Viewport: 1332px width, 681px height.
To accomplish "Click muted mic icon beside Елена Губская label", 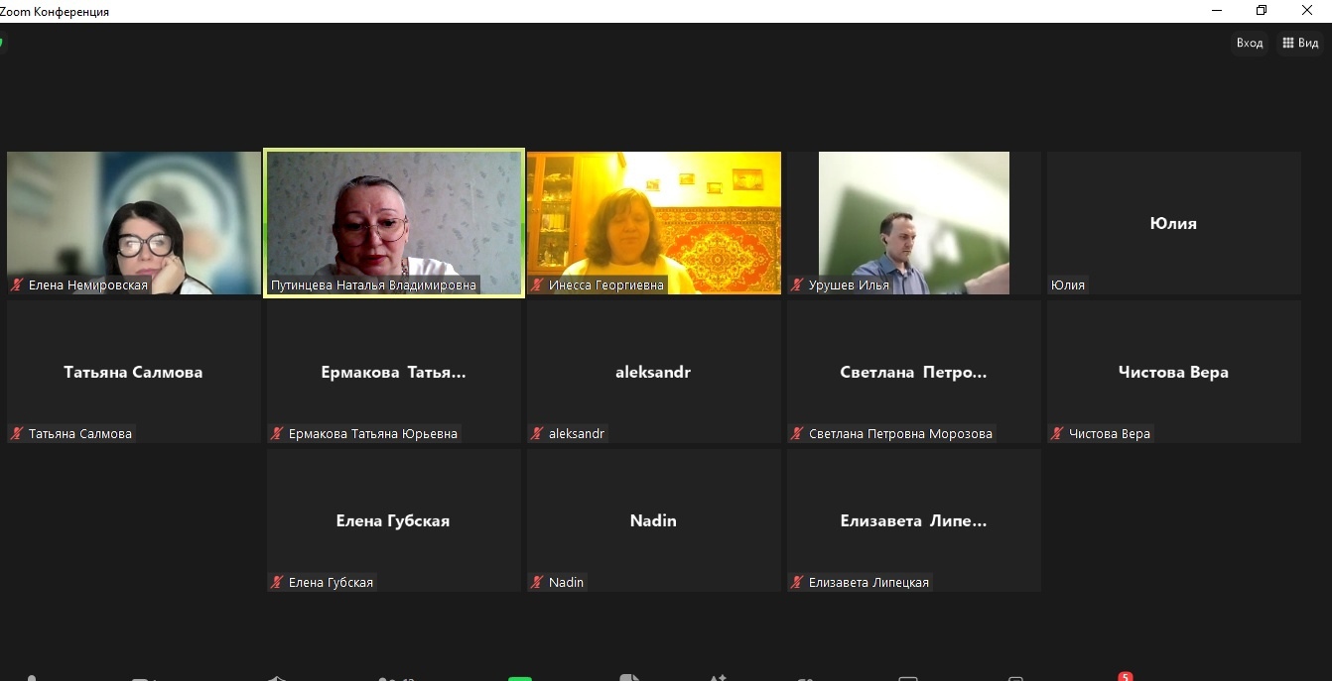I will point(278,583).
